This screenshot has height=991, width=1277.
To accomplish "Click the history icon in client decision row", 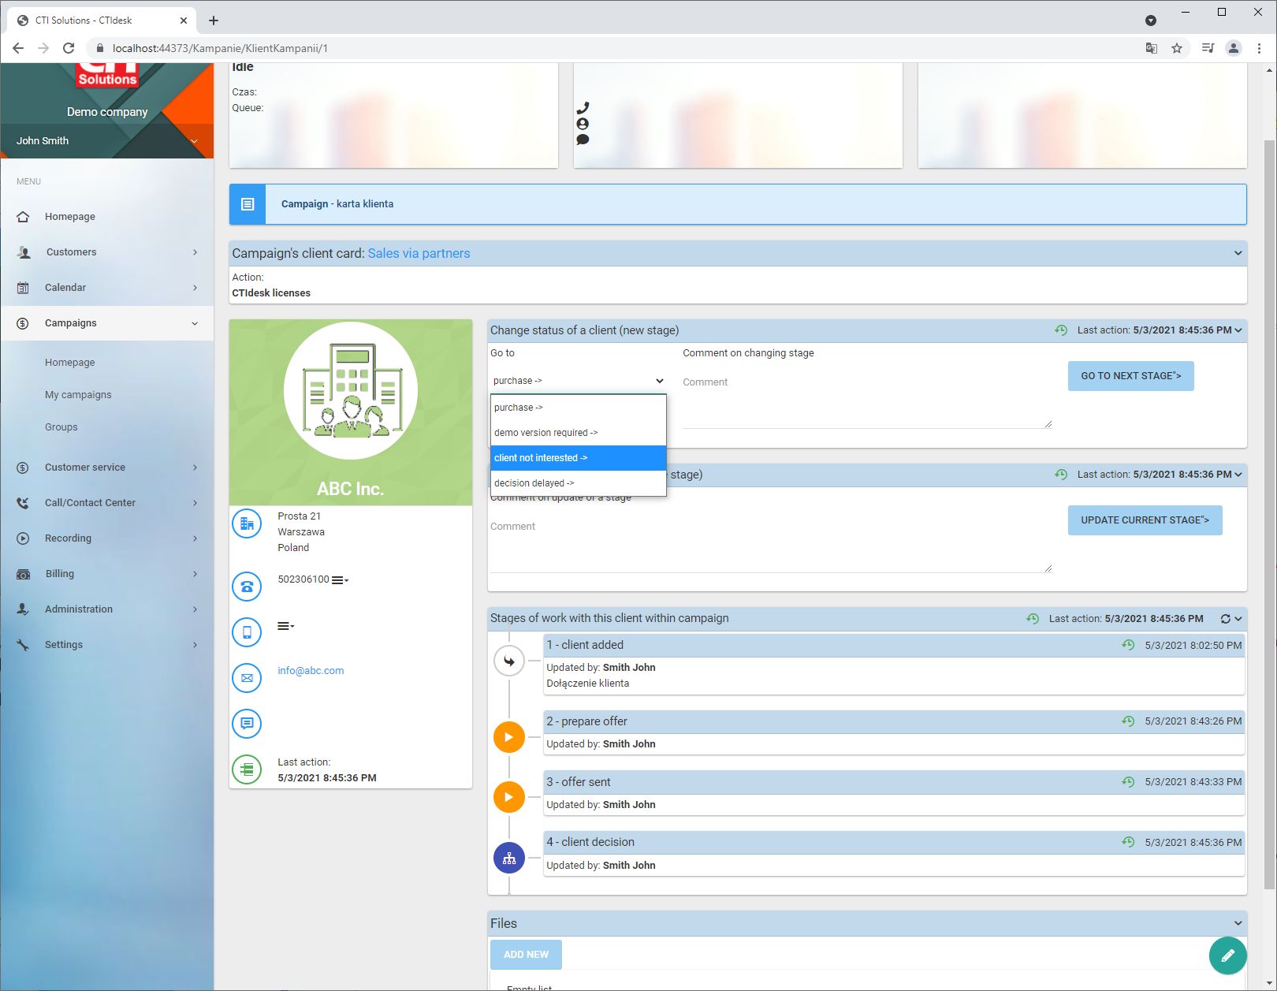I will point(1128,842).
